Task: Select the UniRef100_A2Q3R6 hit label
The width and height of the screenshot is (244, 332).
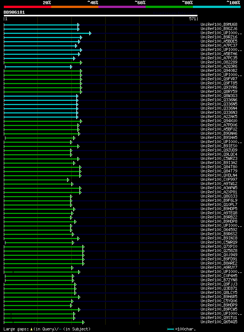Action: pos(219,67)
